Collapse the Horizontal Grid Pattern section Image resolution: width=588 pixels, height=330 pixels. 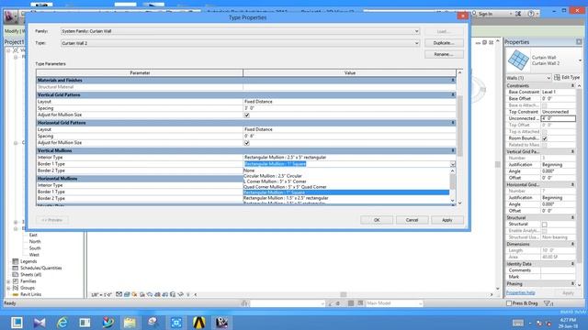(x=453, y=123)
